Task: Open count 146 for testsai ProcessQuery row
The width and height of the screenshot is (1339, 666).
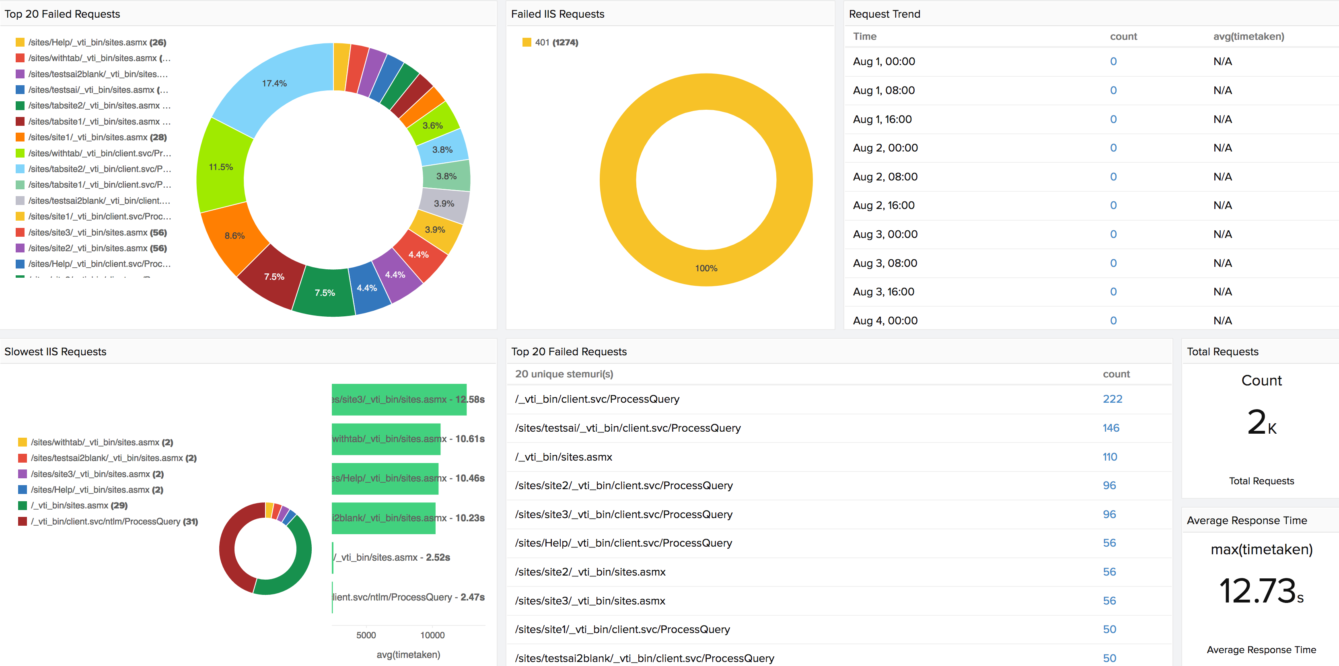Action: tap(1110, 428)
